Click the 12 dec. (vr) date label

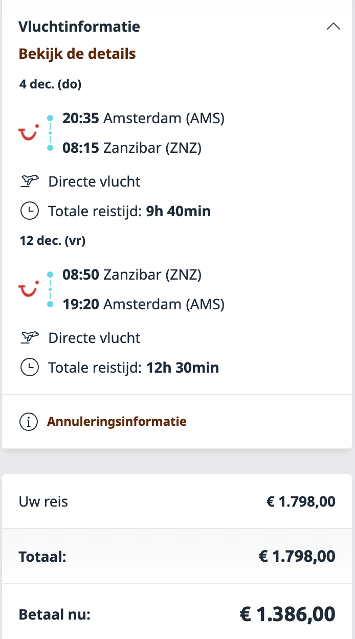click(52, 241)
